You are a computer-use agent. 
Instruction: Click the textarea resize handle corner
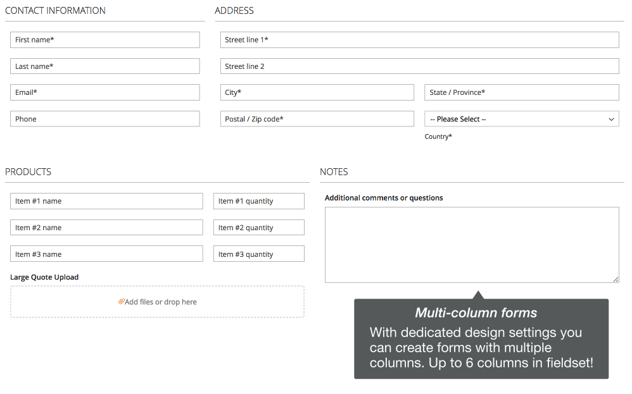point(616,280)
